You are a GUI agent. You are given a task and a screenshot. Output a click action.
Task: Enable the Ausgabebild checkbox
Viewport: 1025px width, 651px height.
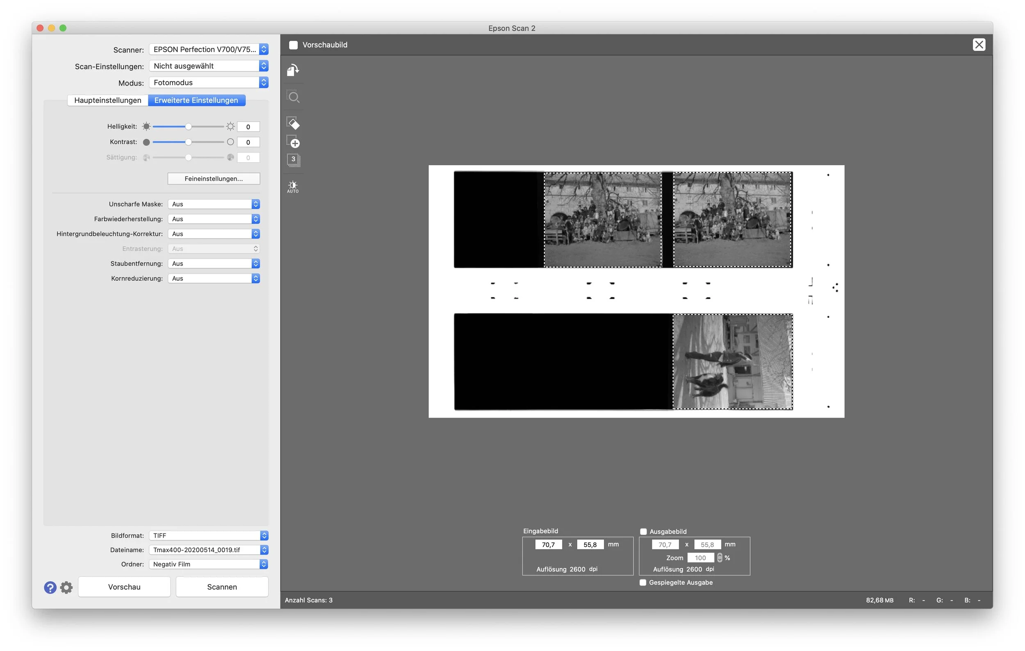(x=643, y=531)
